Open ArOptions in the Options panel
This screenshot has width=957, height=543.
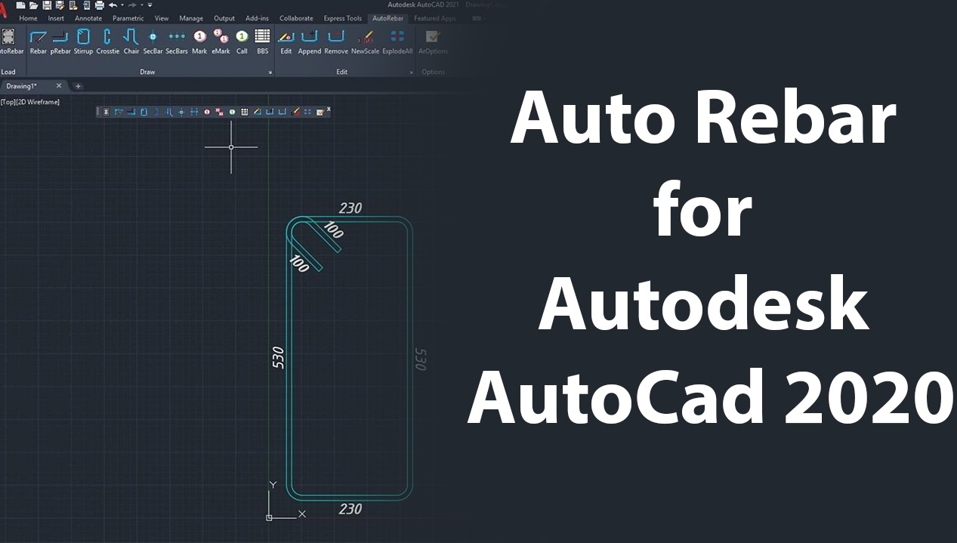(433, 42)
